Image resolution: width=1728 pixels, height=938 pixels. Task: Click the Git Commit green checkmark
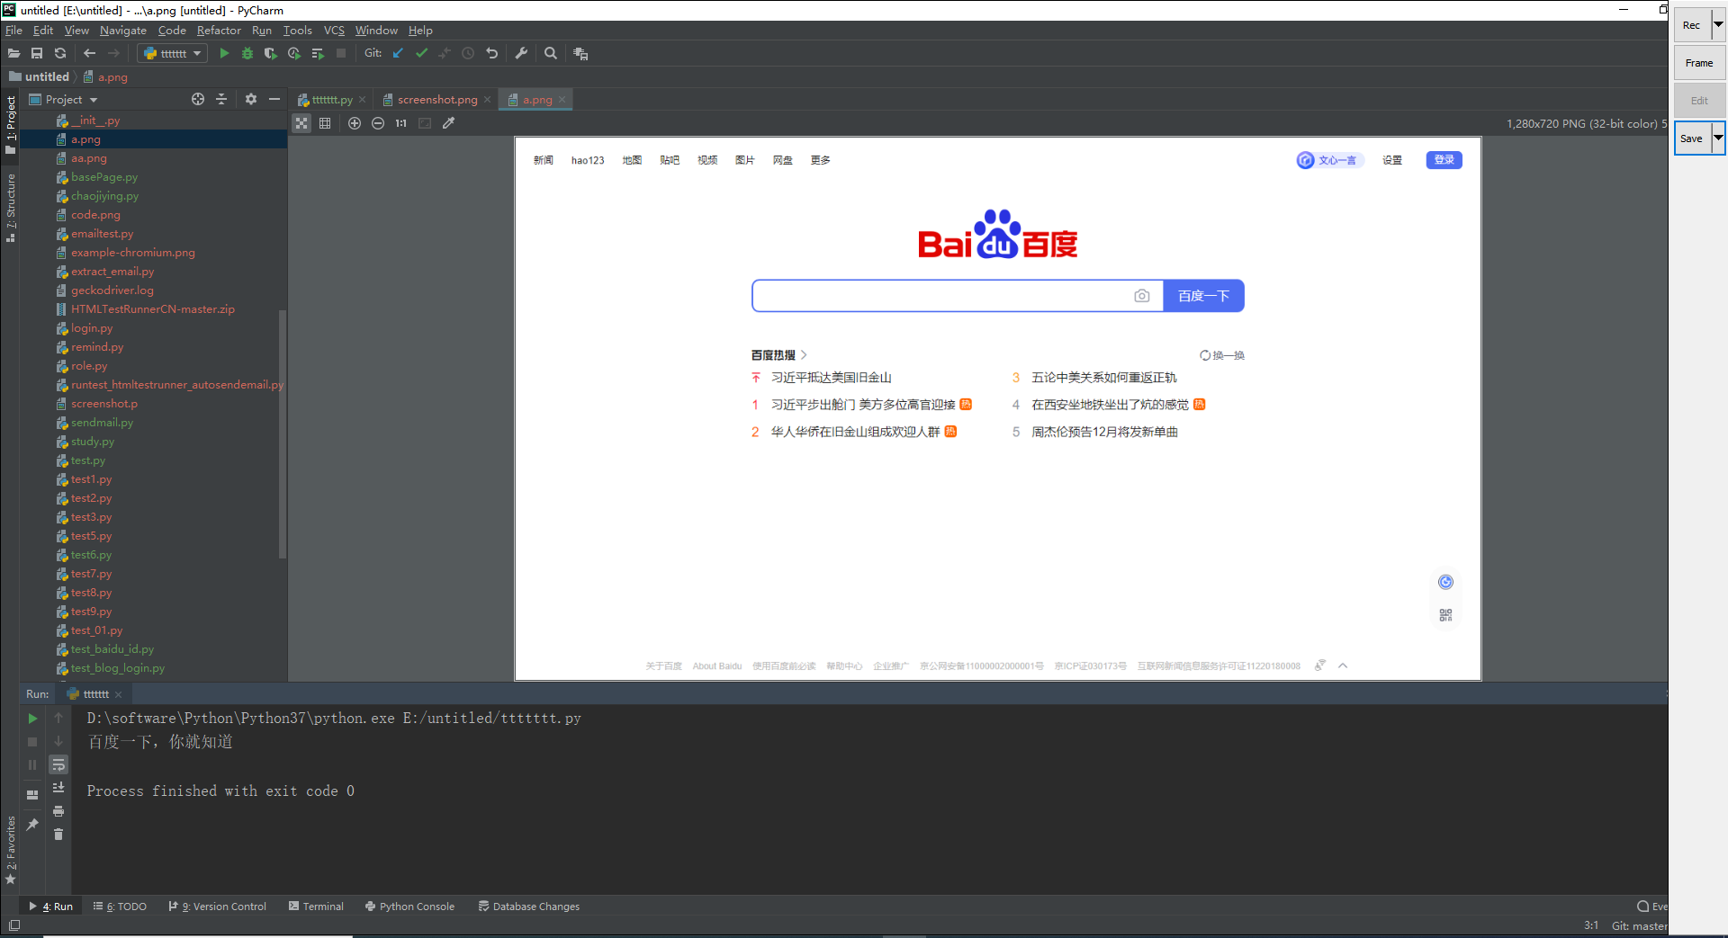click(421, 54)
